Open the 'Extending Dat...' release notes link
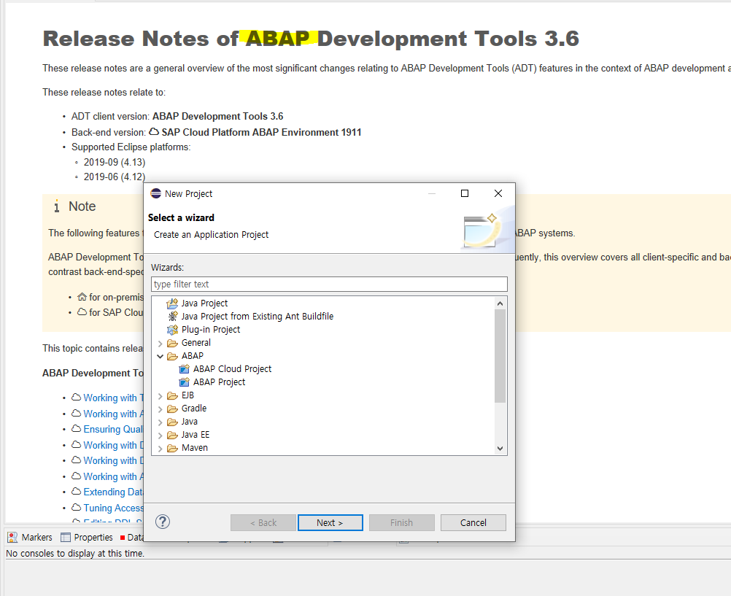 point(113,492)
